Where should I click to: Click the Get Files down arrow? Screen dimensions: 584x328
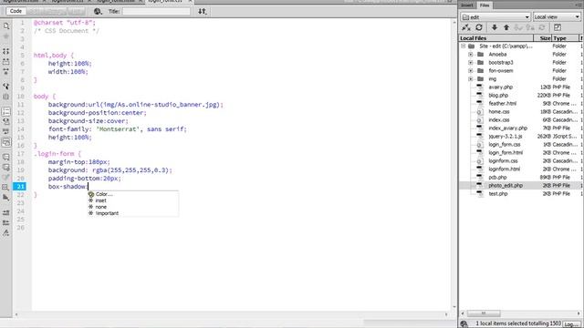tap(495, 27)
